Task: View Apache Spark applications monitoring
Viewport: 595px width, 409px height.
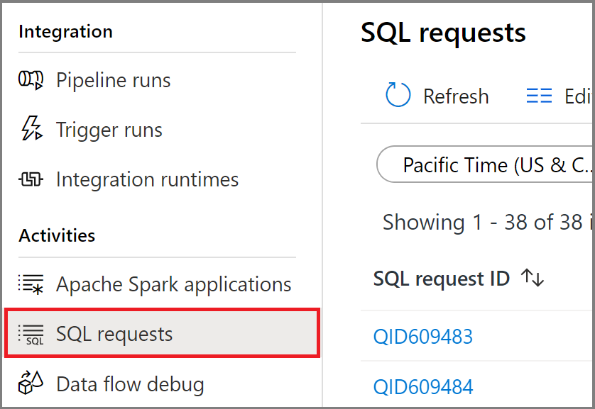Action: [x=173, y=284]
